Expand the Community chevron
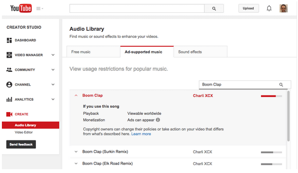298x173 pixels. [x=53, y=69]
